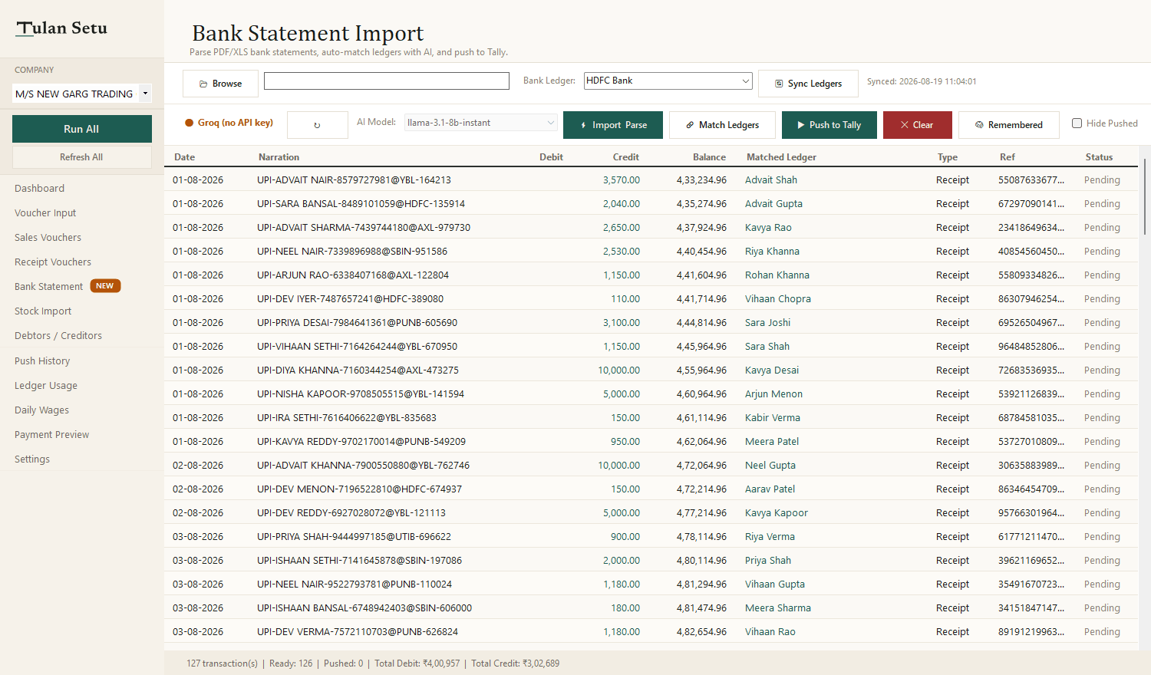This screenshot has height=675, width=1151.
Task: Click the Tulan Setu logo
Action: point(62,28)
